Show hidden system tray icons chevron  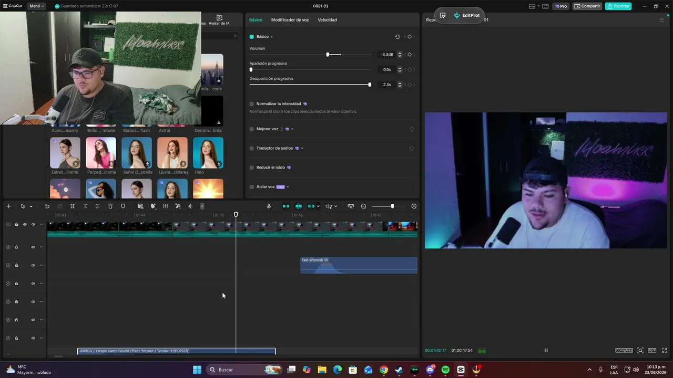coord(589,370)
